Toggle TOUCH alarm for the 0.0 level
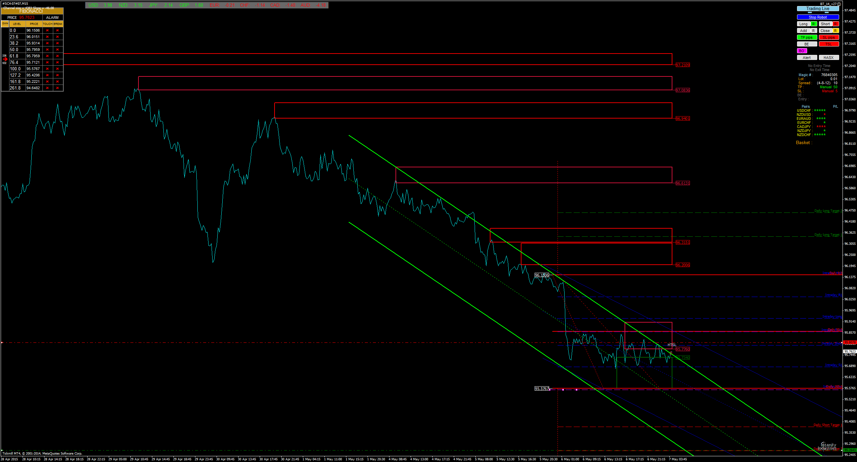Screen dimensions: 857x462 pos(47,30)
